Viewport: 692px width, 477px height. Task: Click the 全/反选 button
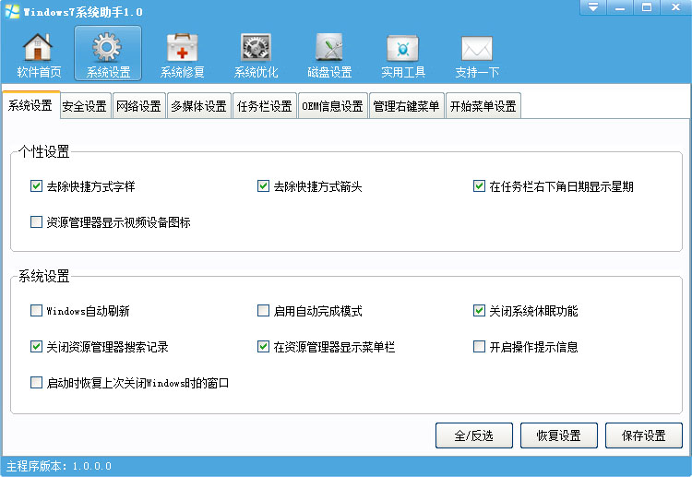474,435
